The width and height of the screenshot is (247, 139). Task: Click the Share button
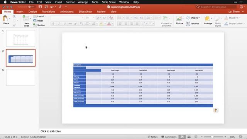coord(234,12)
